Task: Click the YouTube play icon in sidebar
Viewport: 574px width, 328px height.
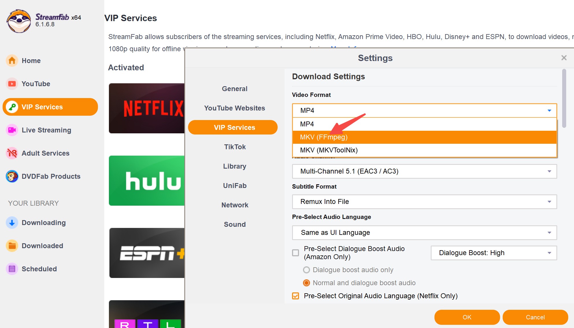Action: tap(12, 84)
